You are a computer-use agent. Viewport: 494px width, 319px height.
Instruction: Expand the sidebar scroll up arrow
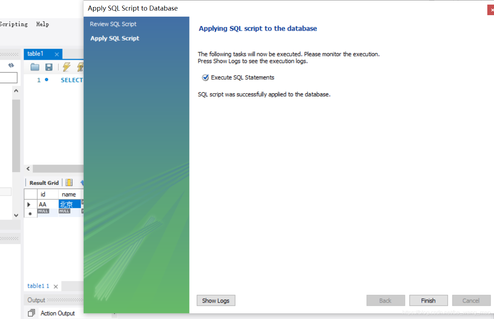point(16,91)
